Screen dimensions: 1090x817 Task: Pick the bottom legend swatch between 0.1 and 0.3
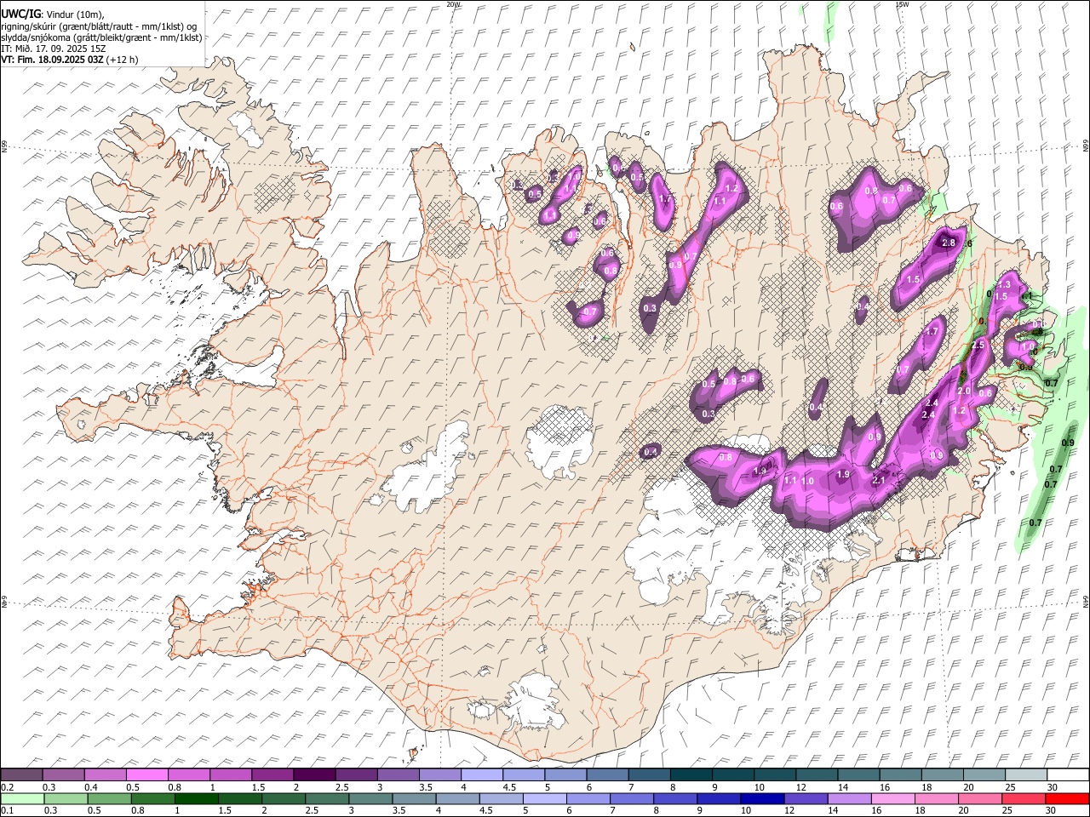[x=22, y=798]
